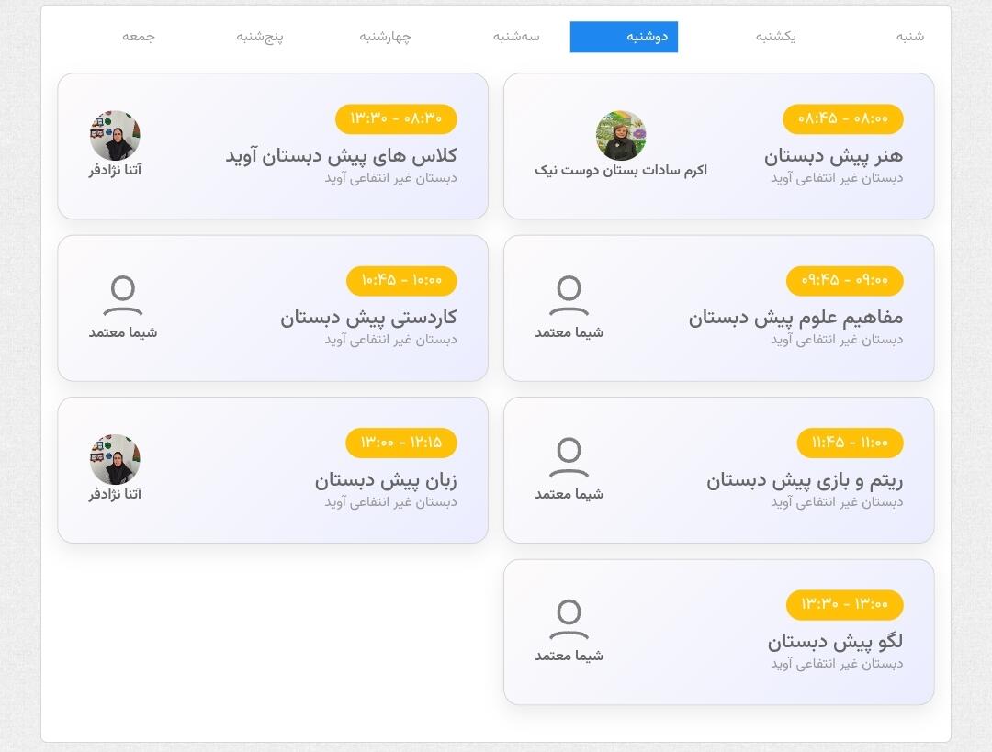Click the 09:00 - 09:45 time badge
This screenshot has height=752, width=992.
845,280
